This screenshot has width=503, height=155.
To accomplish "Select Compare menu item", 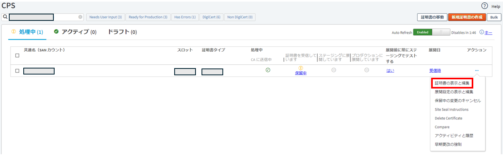I will click(442, 127).
